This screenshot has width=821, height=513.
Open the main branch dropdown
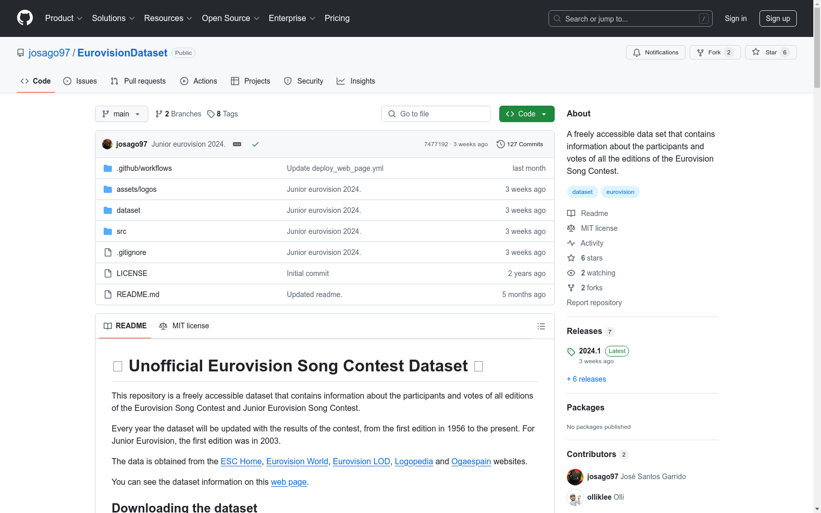121,114
